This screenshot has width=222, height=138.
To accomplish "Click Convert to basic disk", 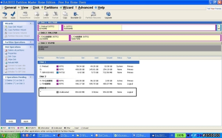I will pyautogui.click(x=15, y=66).
